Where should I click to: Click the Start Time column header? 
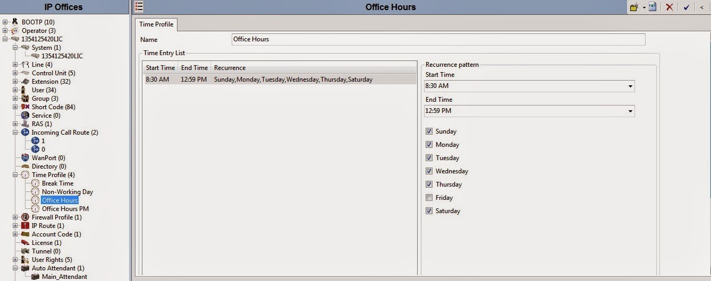(x=160, y=68)
